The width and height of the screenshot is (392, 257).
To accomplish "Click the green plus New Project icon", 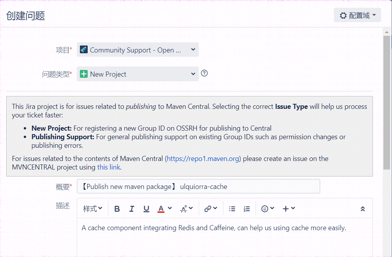I will coord(83,74).
